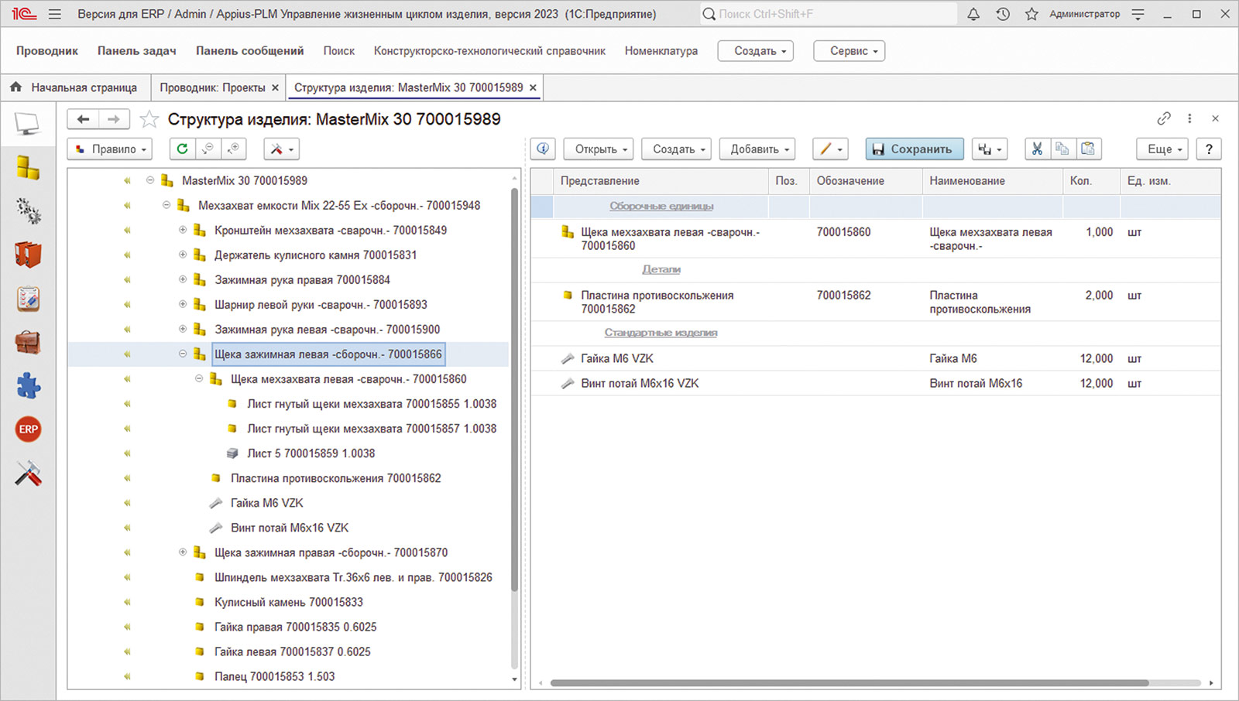Click the Home icon on Начальная страница tab
This screenshot has height=701, width=1239.
(15, 87)
